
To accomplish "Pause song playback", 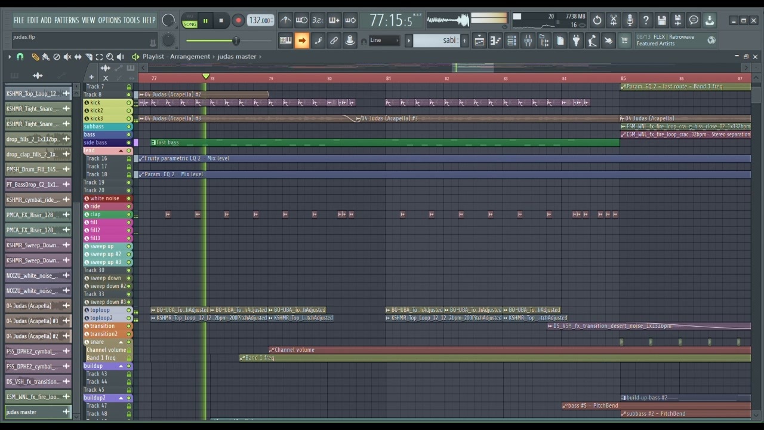I will [205, 20].
